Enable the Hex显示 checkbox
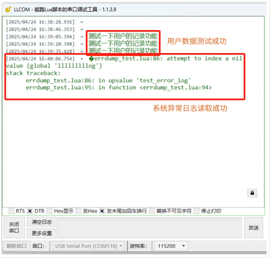This screenshot has height=258, width=270. click(50, 211)
